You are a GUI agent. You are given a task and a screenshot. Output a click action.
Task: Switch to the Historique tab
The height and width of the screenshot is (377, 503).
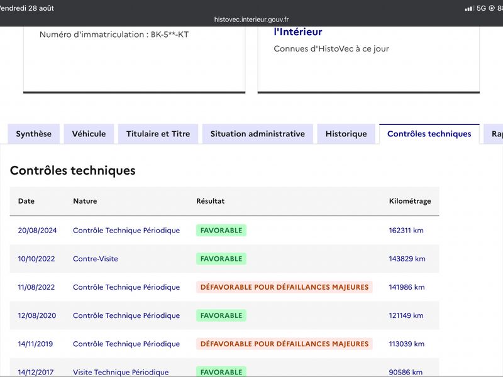point(346,134)
